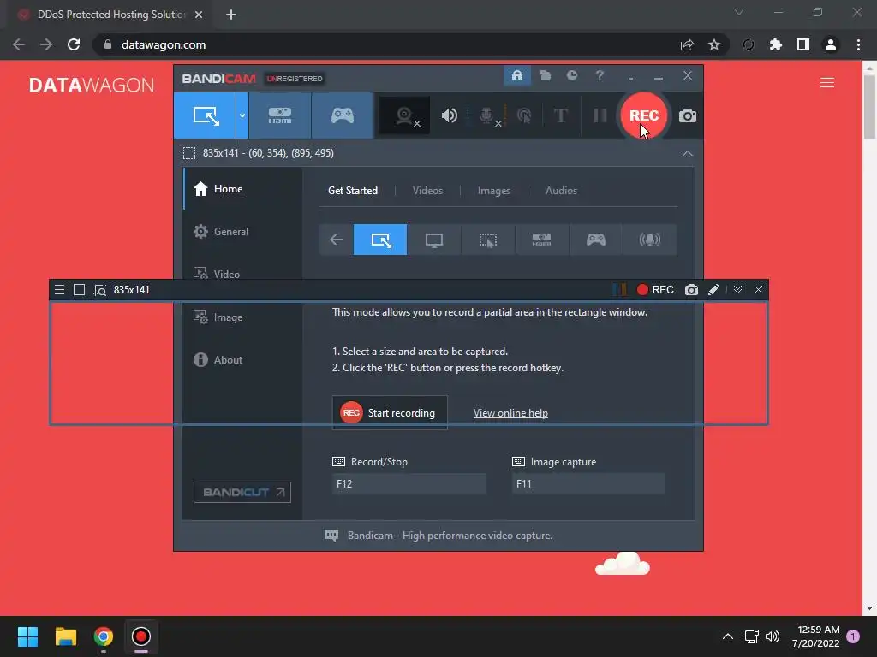Bookmark page with star icon
Image resolution: width=877 pixels, height=657 pixels.
pyautogui.click(x=713, y=44)
